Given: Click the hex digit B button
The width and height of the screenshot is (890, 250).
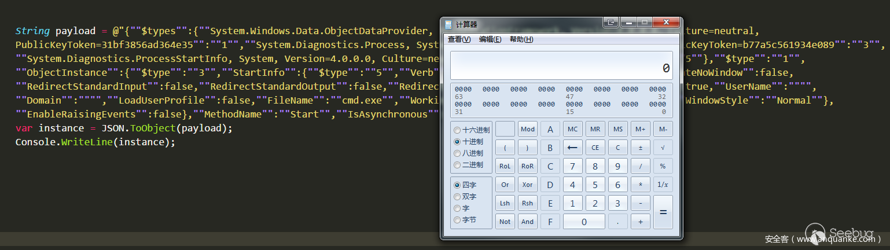Looking at the screenshot, I should point(550,148).
